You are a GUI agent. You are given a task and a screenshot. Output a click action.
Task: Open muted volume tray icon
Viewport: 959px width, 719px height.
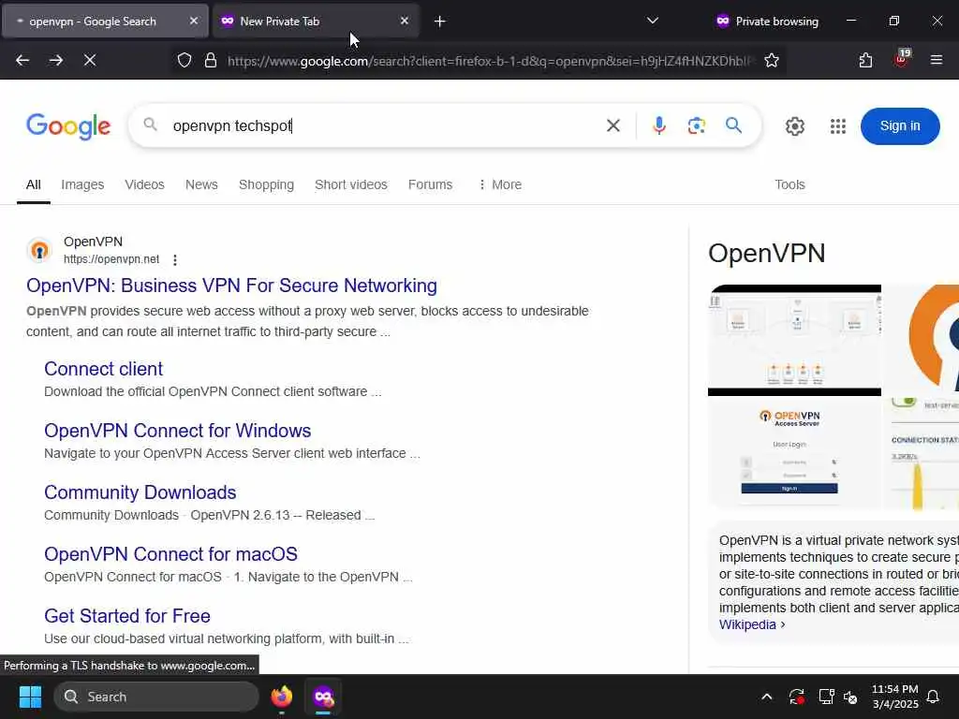point(850,697)
